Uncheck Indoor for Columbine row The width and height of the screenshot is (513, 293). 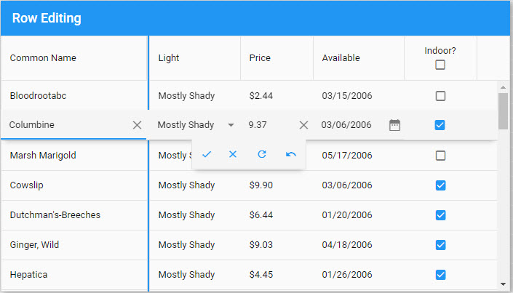click(x=440, y=125)
